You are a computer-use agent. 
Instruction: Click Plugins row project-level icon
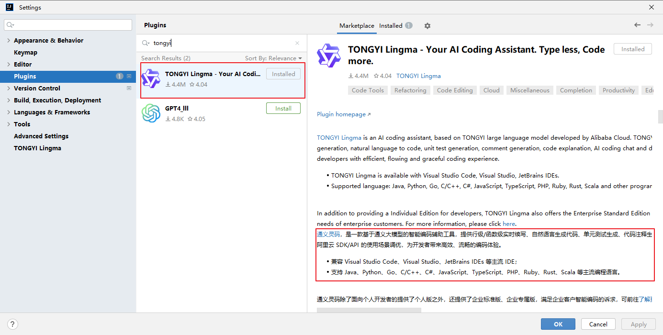[129, 76]
